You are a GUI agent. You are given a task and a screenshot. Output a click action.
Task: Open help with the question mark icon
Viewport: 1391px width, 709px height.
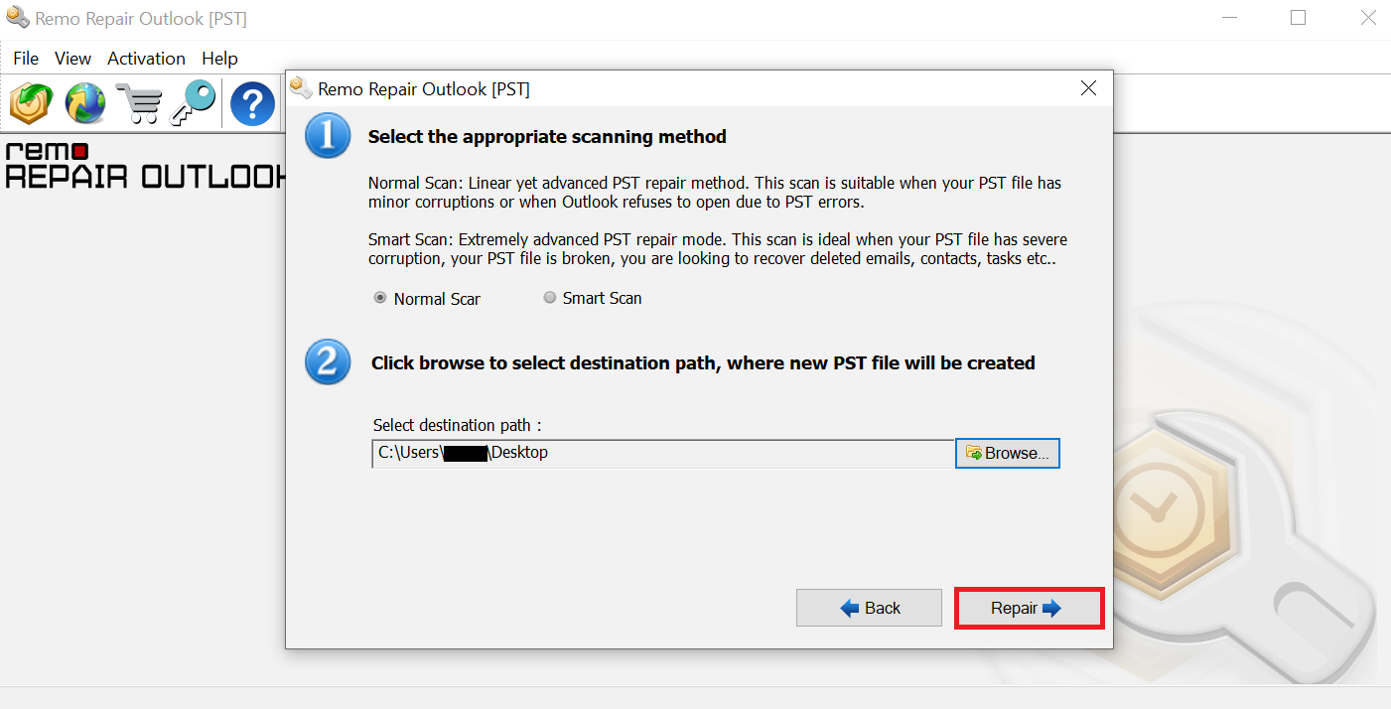[252, 103]
